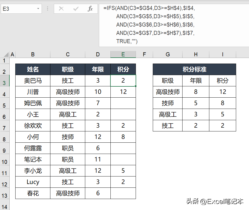Click 年限 cell showing 11 for 笔记本

pos(98,160)
